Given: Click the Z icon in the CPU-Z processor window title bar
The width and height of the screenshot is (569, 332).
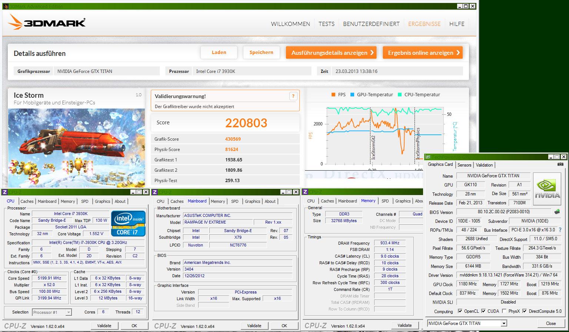Looking at the screenshot, I should click(x=5, y=192).
